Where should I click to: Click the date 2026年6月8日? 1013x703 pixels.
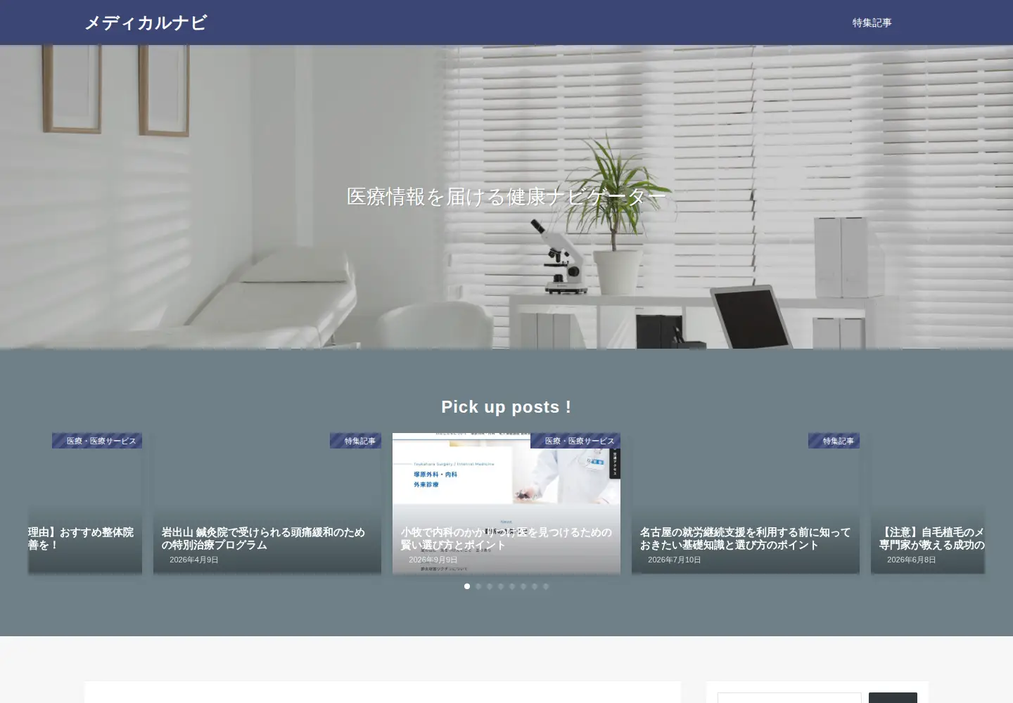click(x=912, y=560)
